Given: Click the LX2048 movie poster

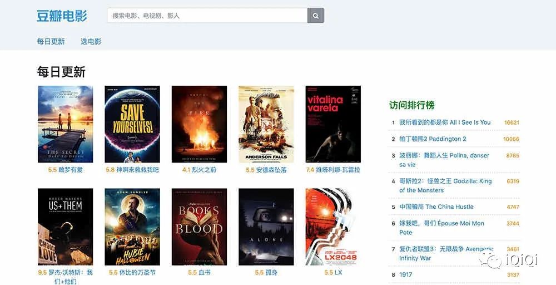Looking at the screenshot, I should point(333,227).
